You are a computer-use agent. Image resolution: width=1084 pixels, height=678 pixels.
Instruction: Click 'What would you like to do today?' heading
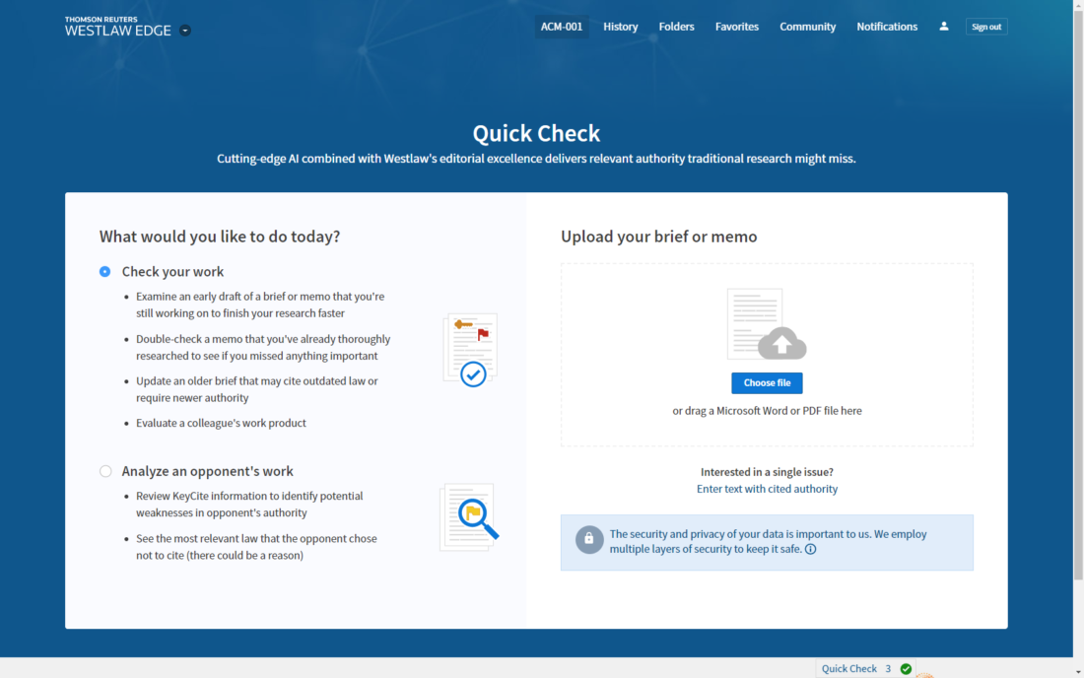pyautogui.click(x=220, y=237)
